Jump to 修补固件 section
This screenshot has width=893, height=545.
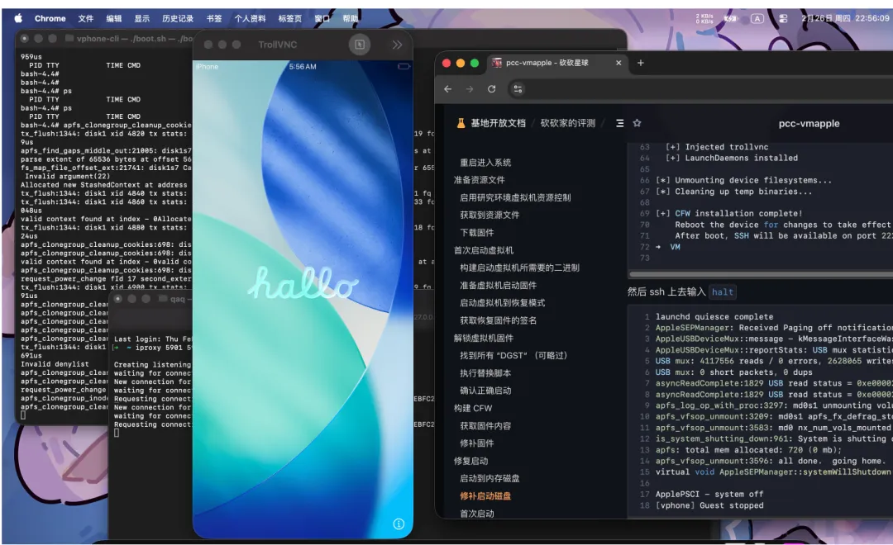click(x=477, y=443)
